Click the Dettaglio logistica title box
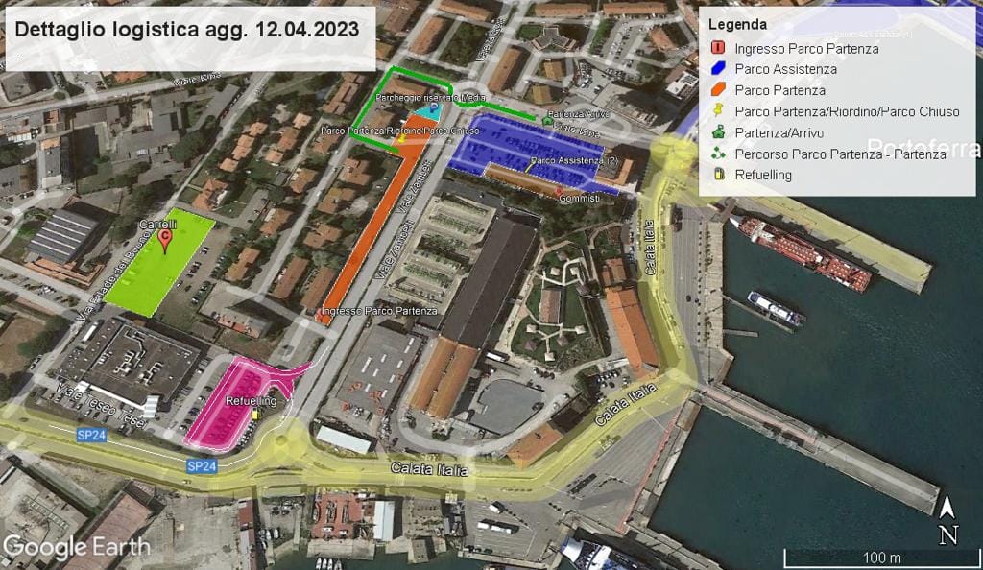This screenshot has height=570, width=983. tap(187, 30)
